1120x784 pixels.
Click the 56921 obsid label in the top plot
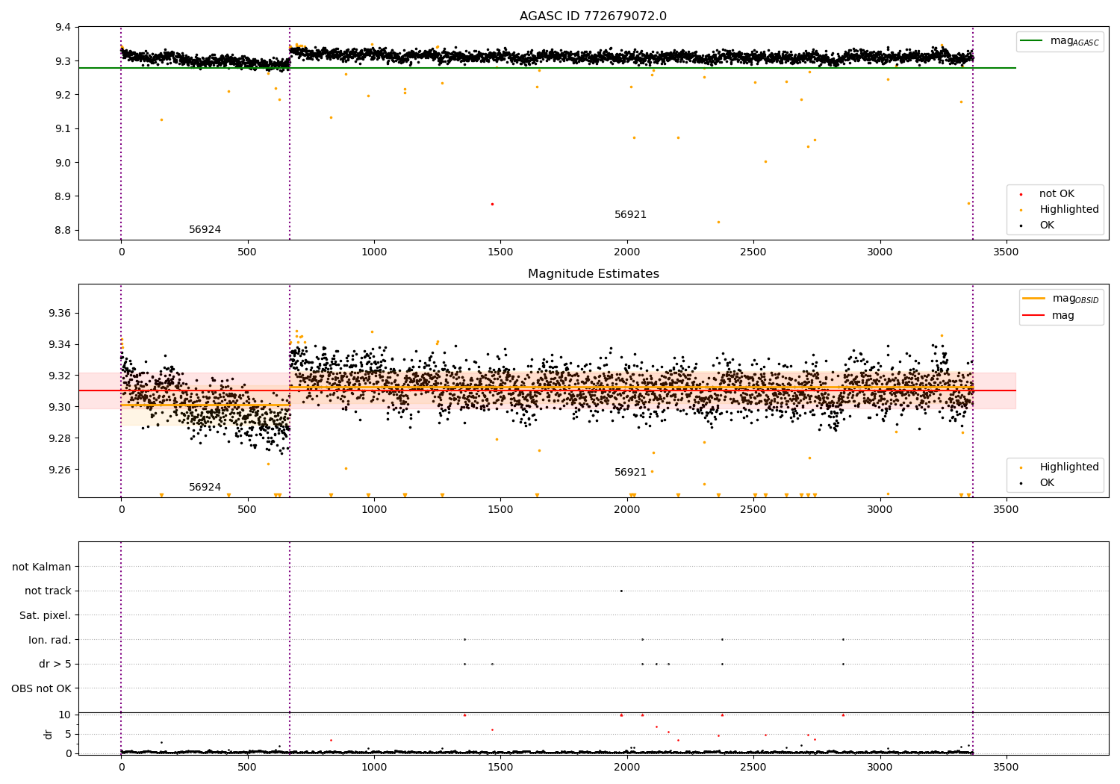click(630, 215)
